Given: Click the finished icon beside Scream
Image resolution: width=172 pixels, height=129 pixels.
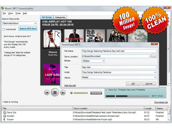Looking at the screenshot, I should point(4,116).
